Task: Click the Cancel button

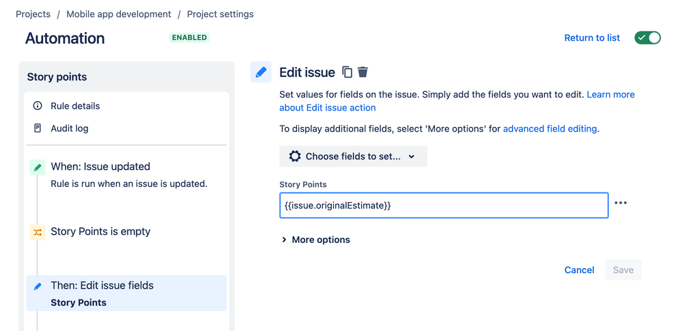Action: point(579,270)
